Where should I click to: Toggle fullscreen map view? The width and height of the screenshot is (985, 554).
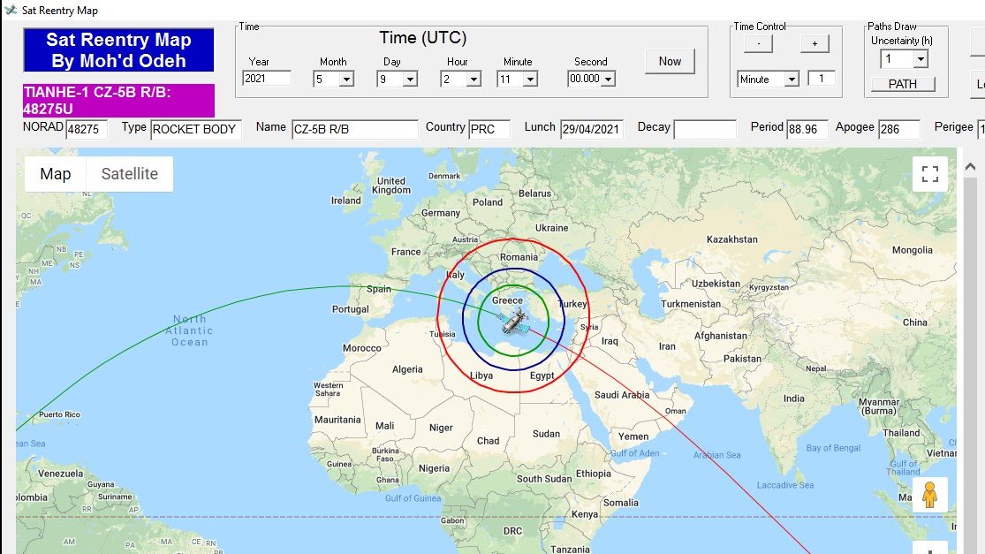tap(929, 174)
